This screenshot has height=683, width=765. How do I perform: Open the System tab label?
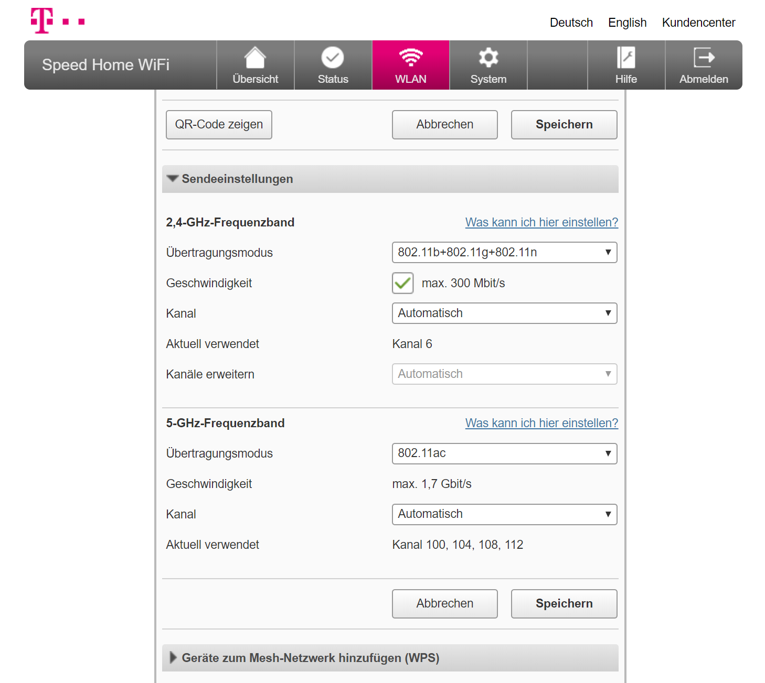488,79
